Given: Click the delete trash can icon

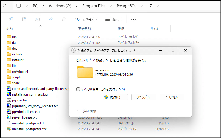Looking at the screenshot, I should click(64, 19).
